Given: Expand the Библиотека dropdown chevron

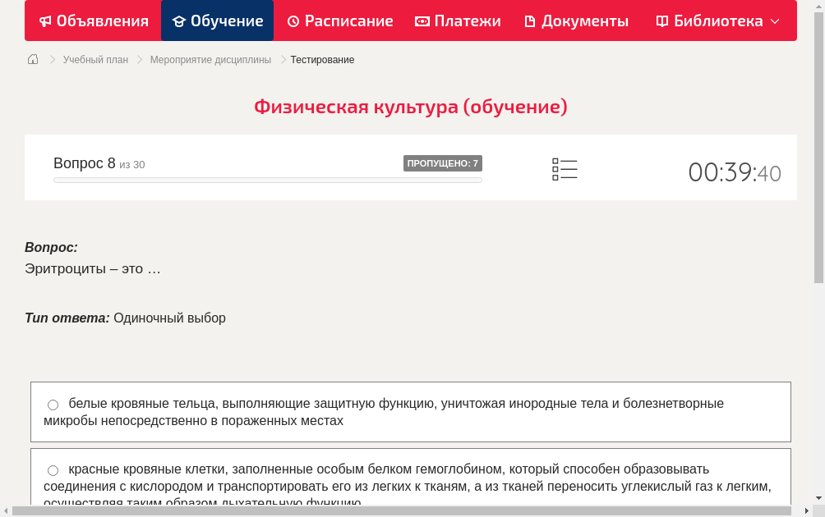Looking at the screenshot, I should pos(775,21).
